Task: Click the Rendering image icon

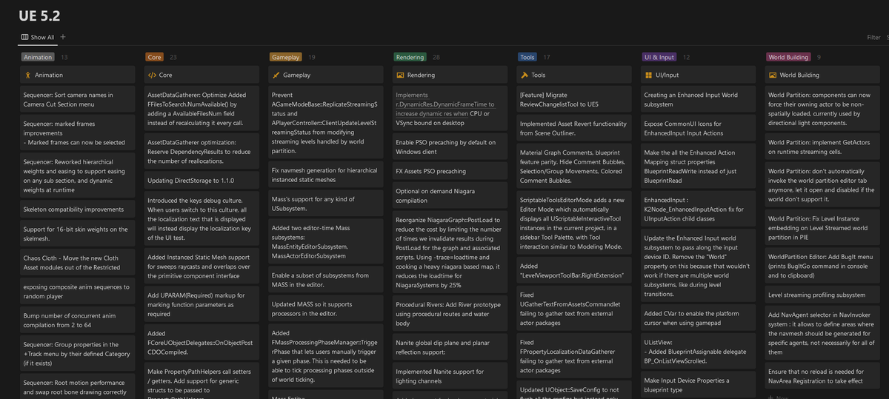Action: click(x=400, y=75)
